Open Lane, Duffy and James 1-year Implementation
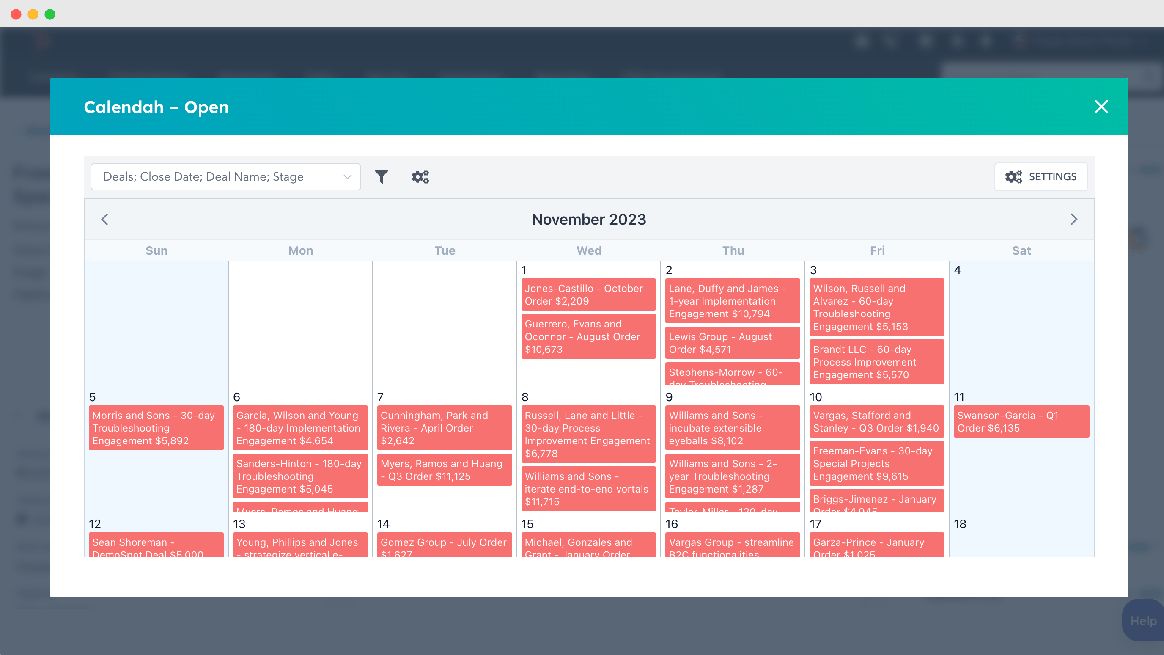 click(x=733, y=301)
